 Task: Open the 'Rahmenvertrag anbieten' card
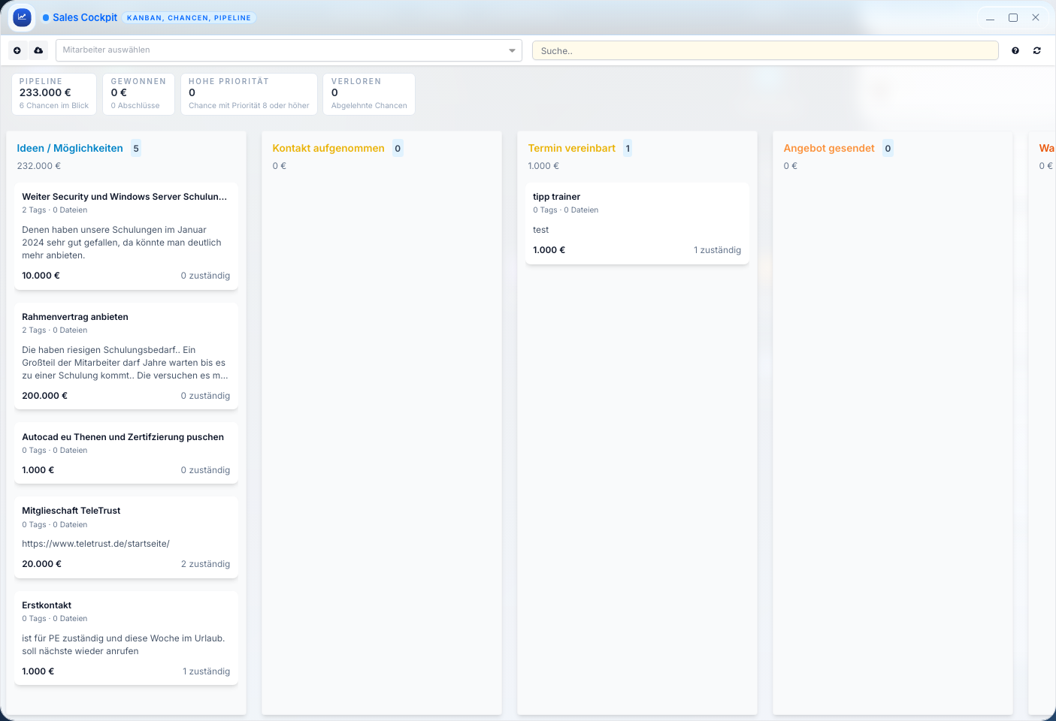126,356
